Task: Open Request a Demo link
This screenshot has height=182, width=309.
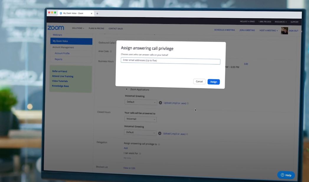Action: [x=247, y=21]
